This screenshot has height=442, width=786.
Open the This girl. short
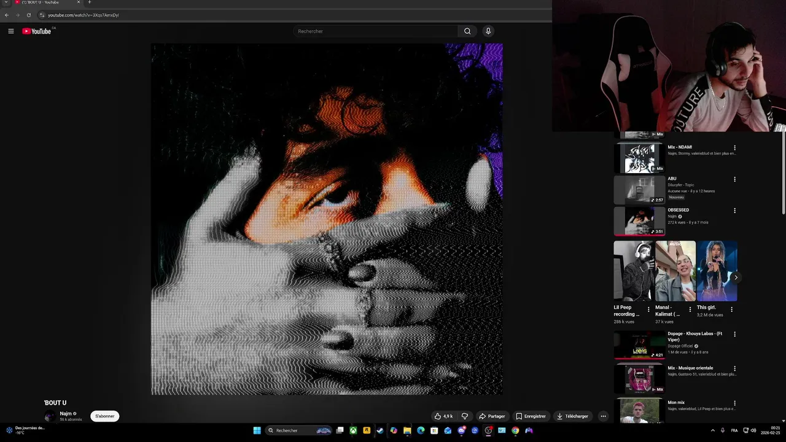point(717,271)
